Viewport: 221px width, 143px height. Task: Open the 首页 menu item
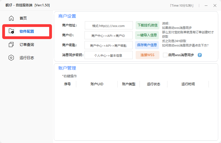23,18
